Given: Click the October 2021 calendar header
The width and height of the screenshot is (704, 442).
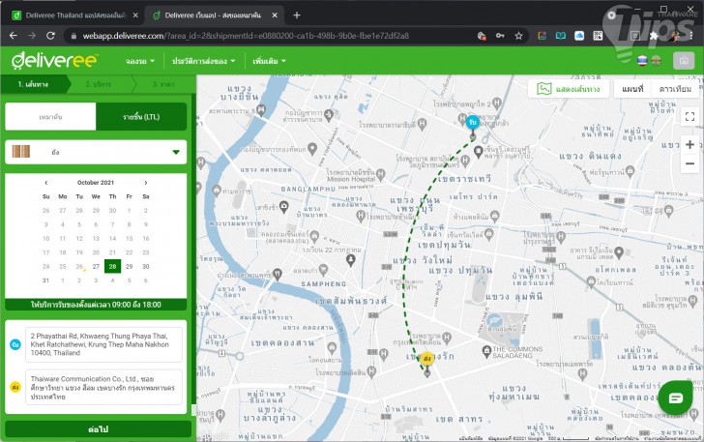Looking at the screenshot, I should [x=96, y=183].
